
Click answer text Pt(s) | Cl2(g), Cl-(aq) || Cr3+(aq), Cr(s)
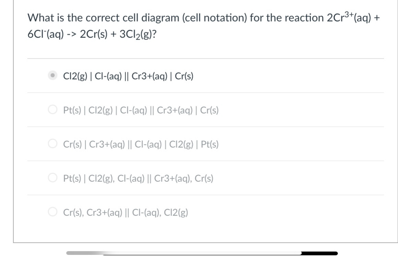click(x=138, y=179)
